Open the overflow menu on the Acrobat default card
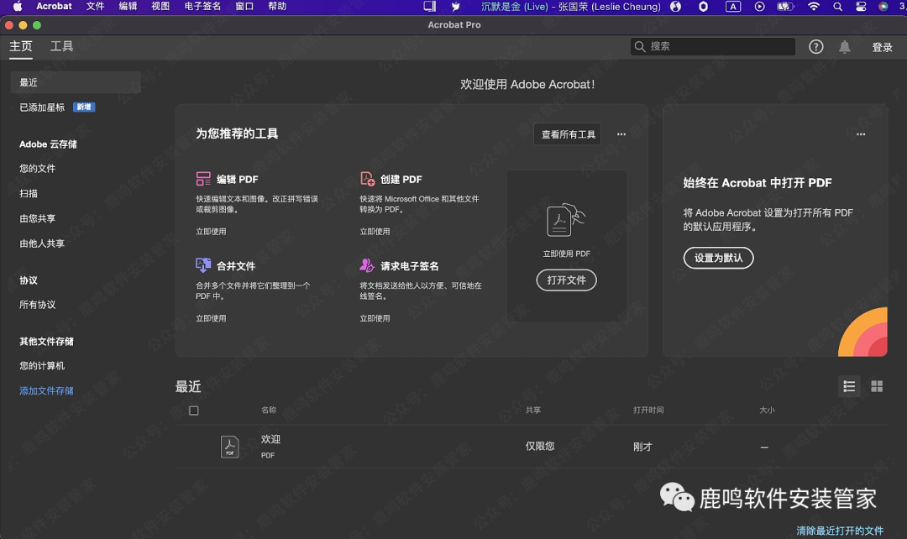 click(x=861, y=133)
